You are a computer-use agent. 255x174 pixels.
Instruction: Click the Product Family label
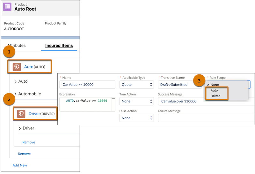55,23
